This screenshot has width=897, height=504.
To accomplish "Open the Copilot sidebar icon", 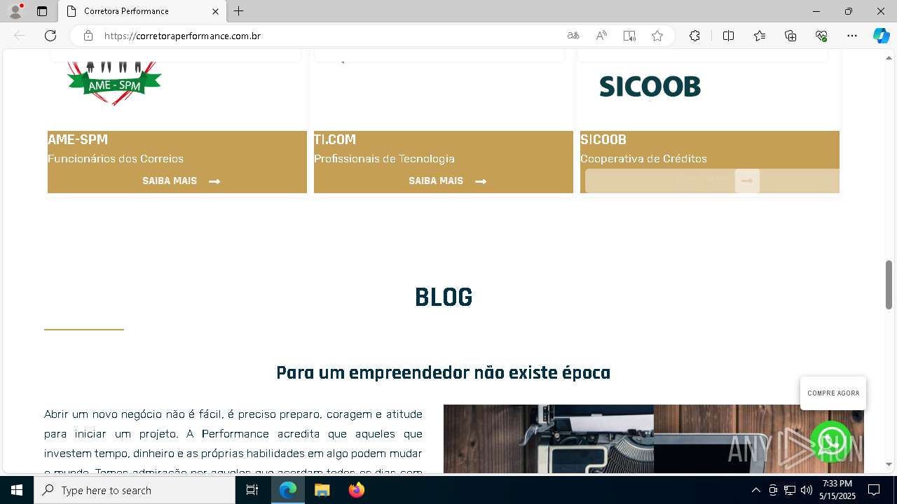I will [x=881, y=36].
